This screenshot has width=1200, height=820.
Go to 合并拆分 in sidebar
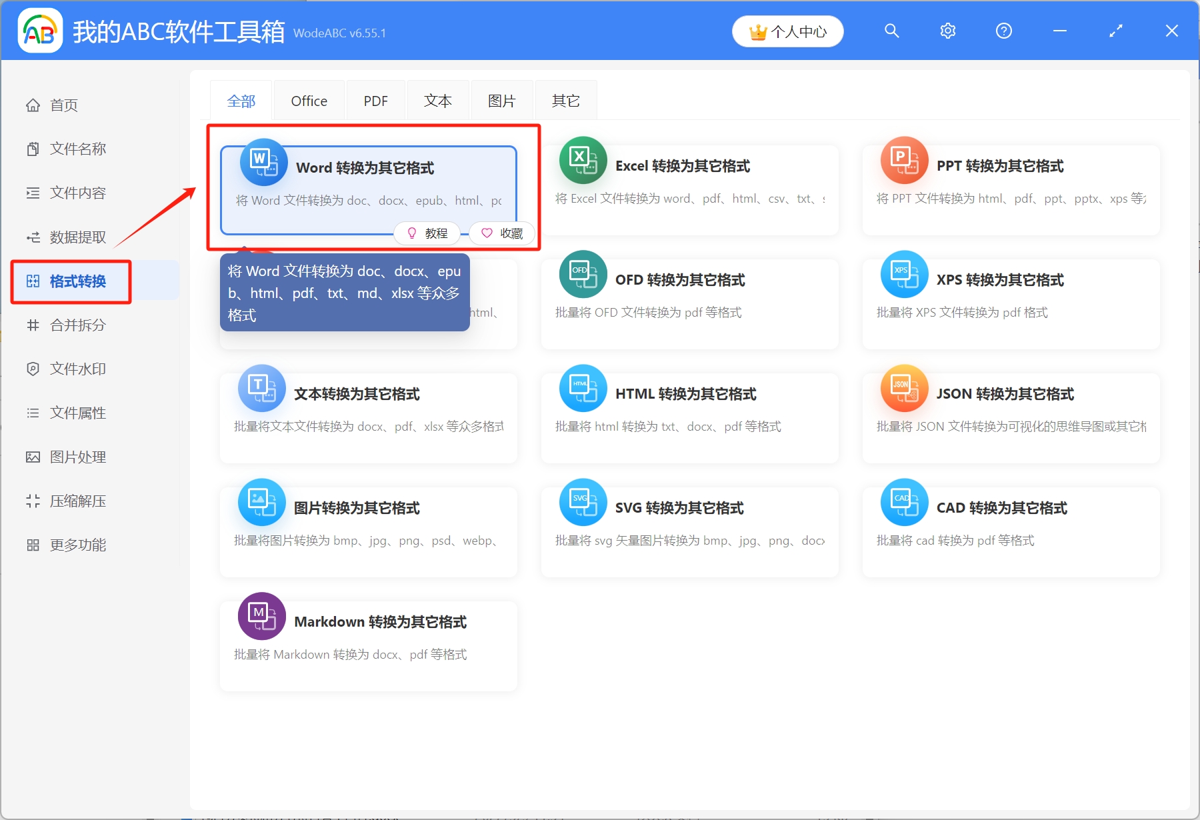78,325
